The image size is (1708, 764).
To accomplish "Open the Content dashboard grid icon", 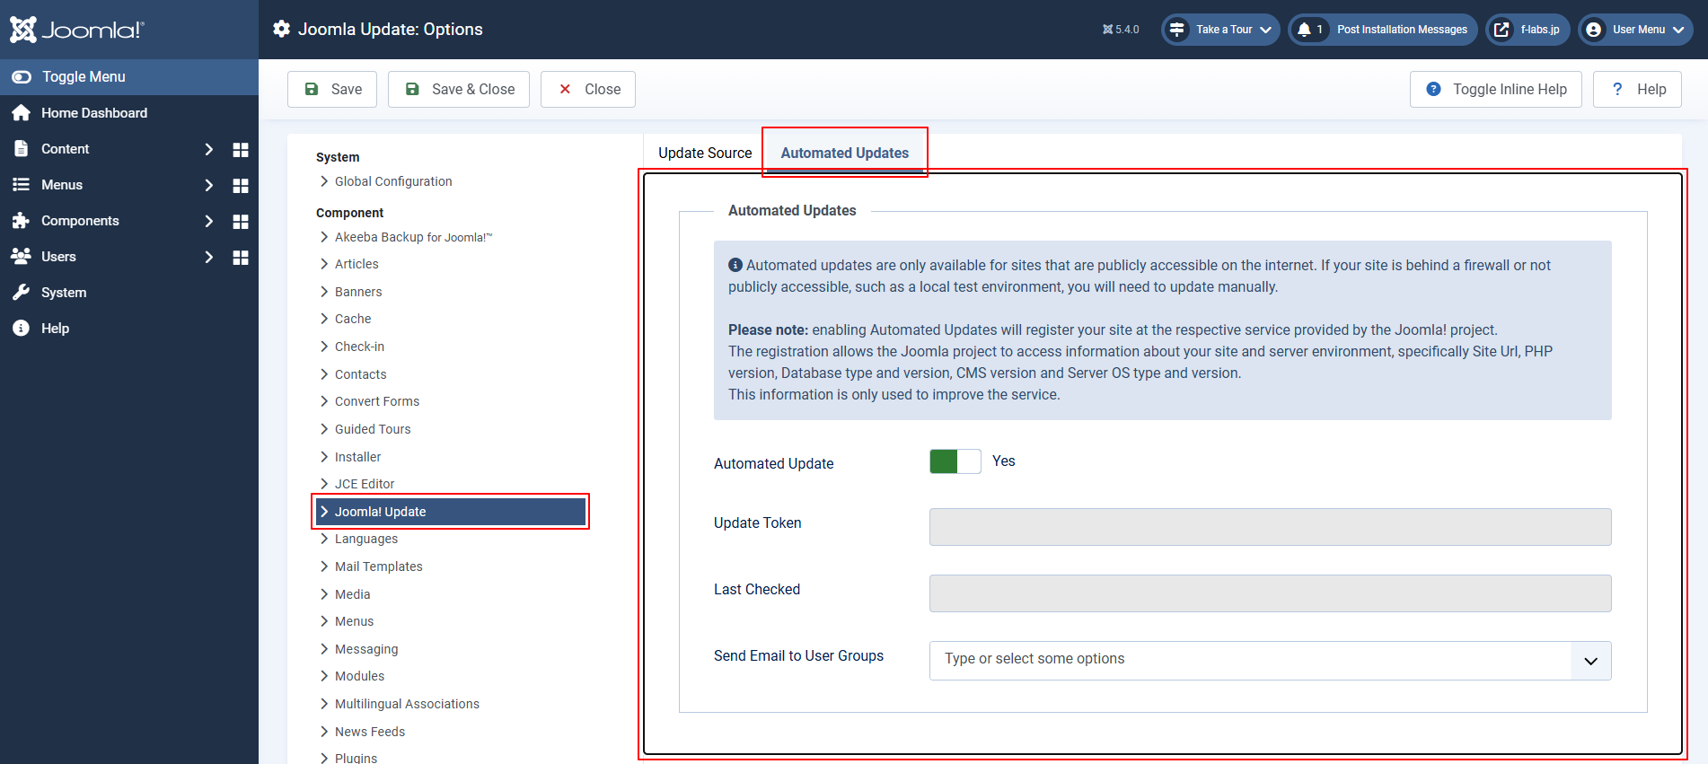I will [x=240, y=149].
